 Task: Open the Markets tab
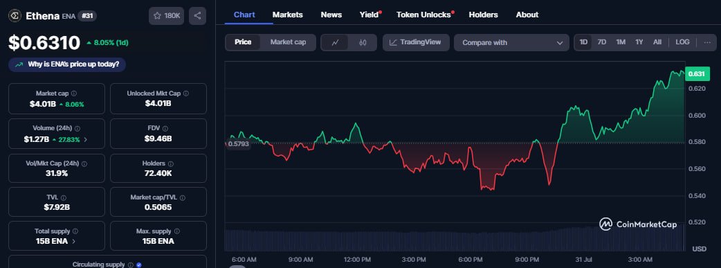coord(287,15)
